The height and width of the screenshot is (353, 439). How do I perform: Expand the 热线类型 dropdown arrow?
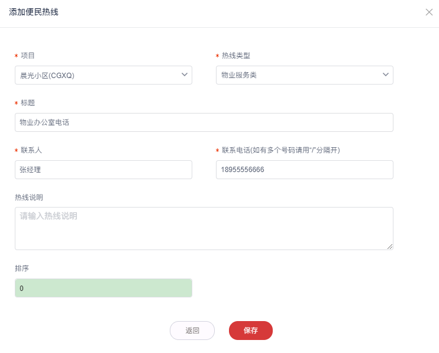(x=385, y=75)
